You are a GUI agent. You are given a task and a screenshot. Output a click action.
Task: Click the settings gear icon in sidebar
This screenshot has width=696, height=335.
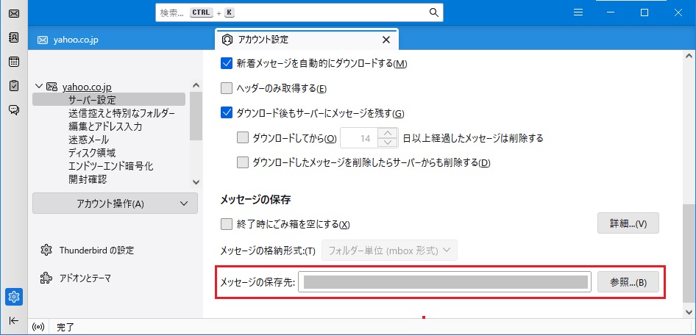click(13, 297)
